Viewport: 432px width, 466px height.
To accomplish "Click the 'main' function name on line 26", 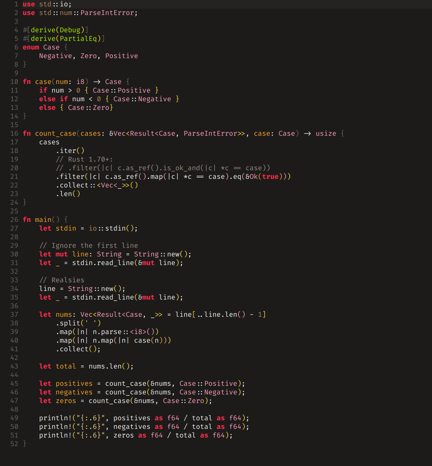I will 43,220.
